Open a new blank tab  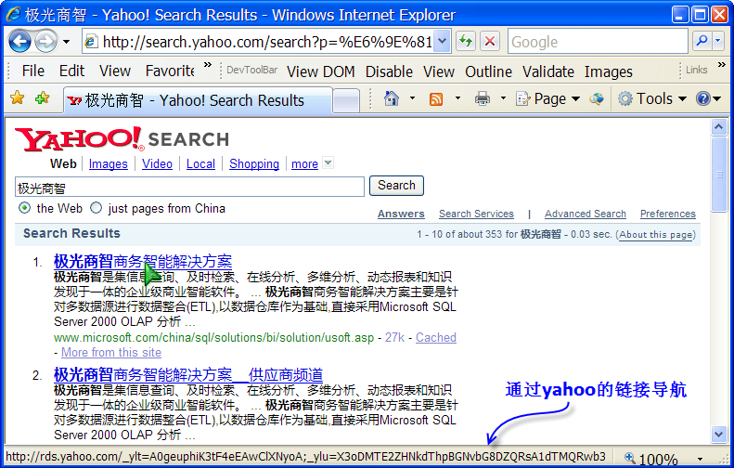coord(346,101)
